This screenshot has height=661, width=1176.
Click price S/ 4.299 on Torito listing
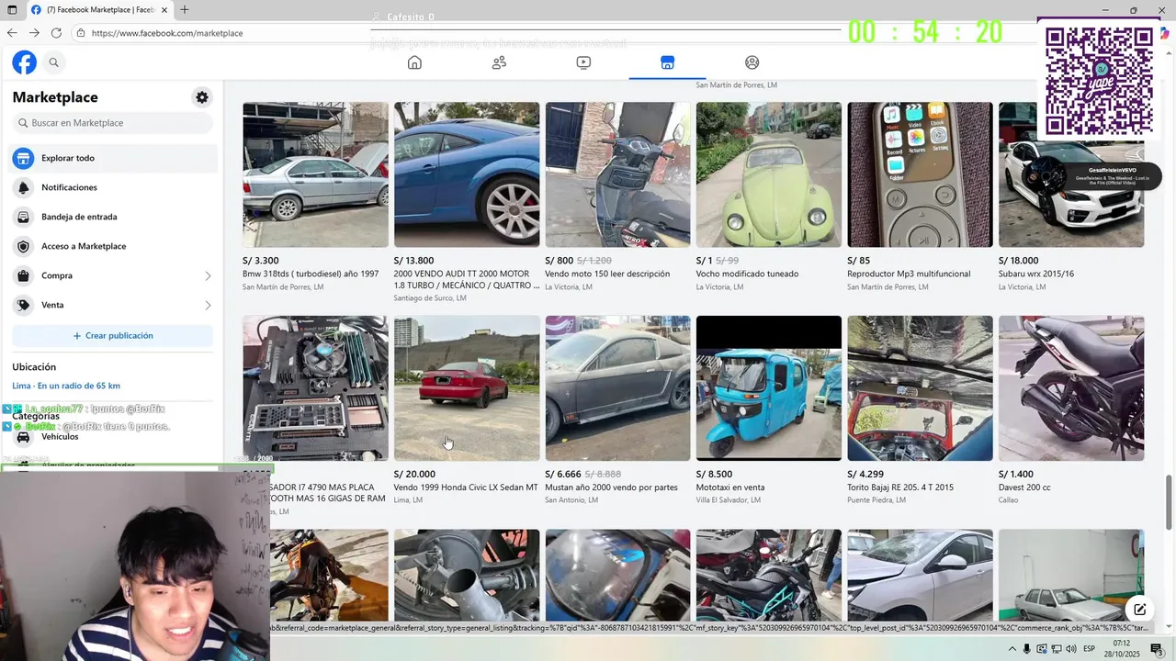pyautogui.click(x=865, y=475)
